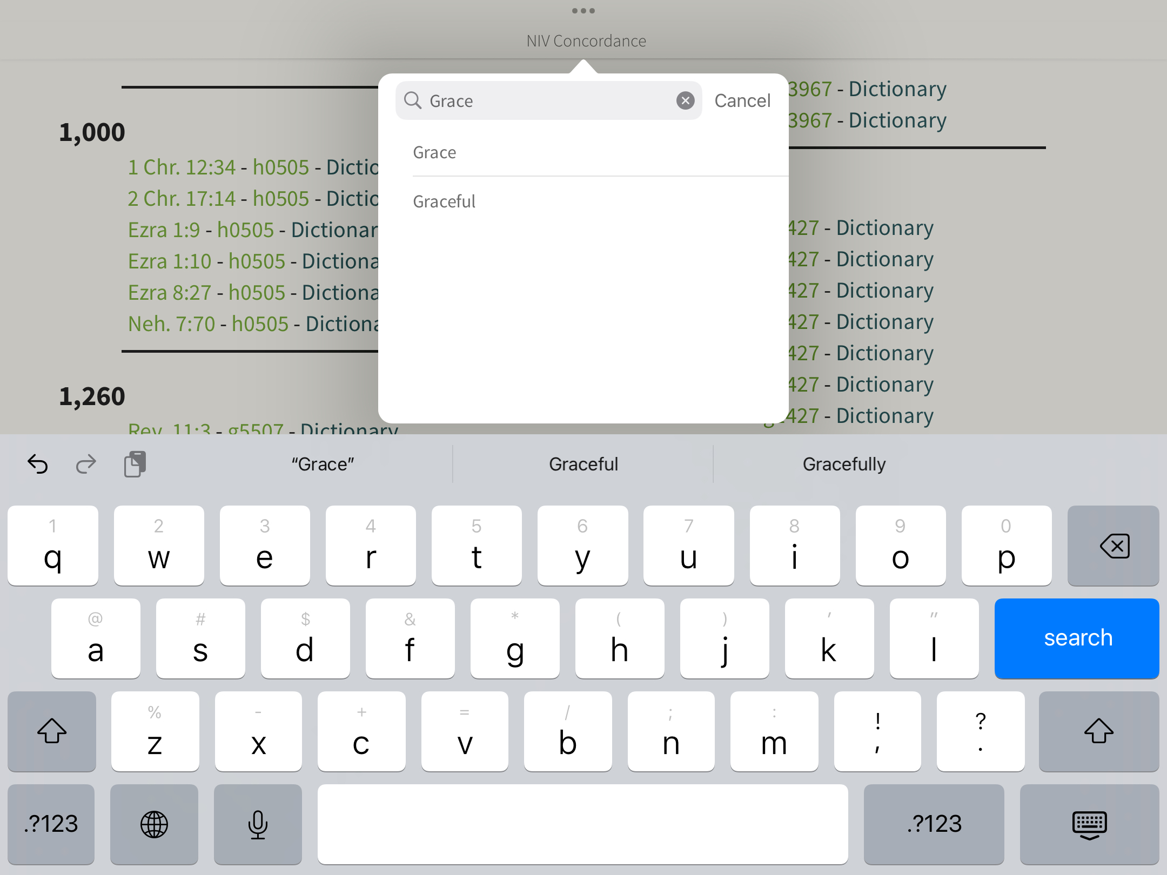Tap inside the Grace search field
The width and height of the screenshot is (1167, 875).
pos(546,100)
